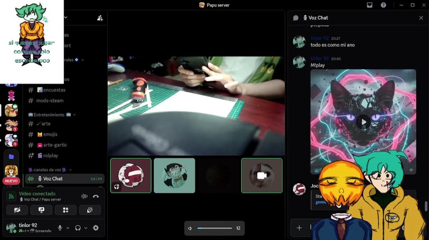Deafen with the headphones icon
429x240 pixels.
pos(78,228)
